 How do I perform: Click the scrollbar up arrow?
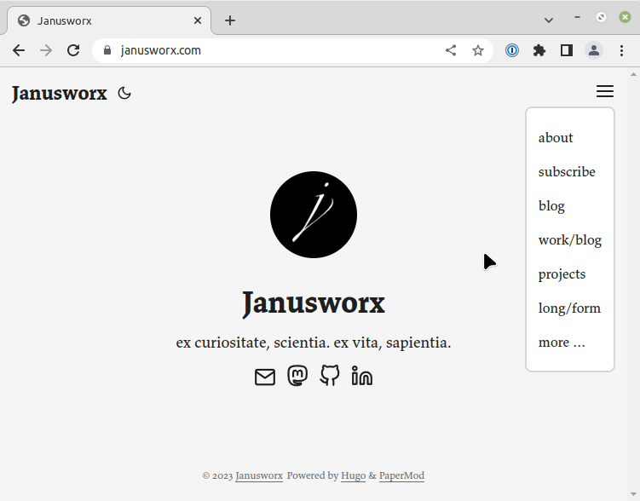pos(633,74)
